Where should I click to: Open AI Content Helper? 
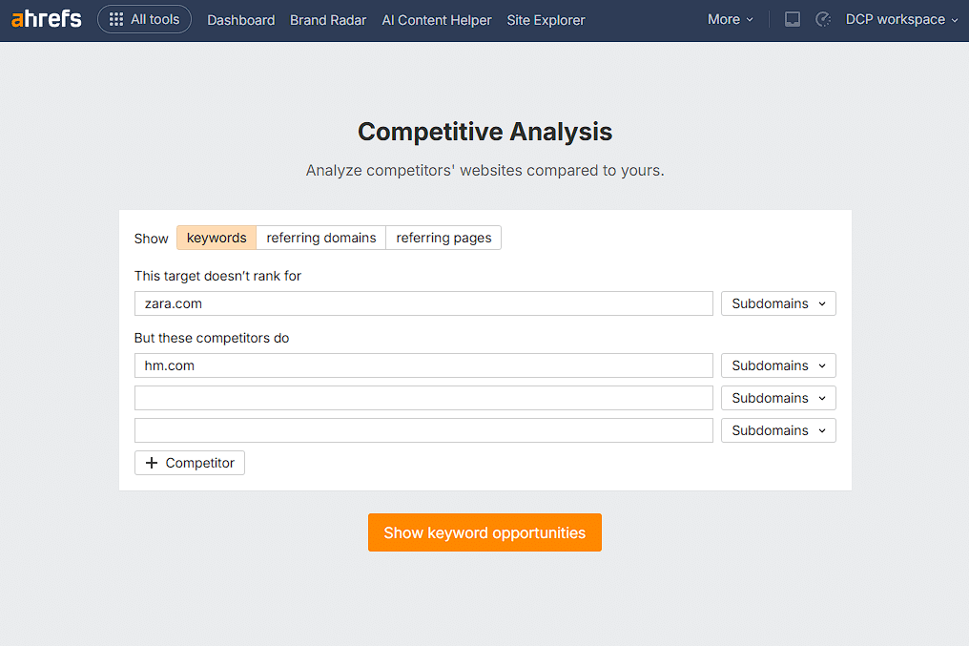pos(437,20)
